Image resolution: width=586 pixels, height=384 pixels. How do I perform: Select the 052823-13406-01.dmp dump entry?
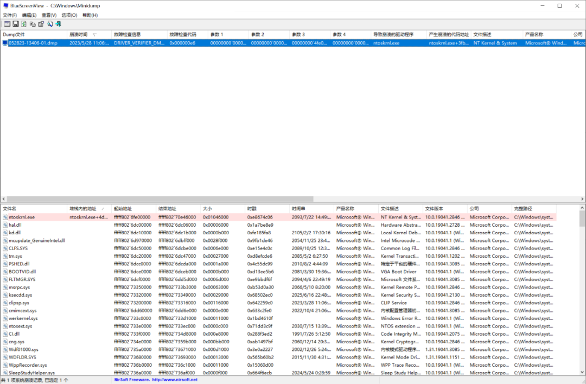coord(33,43)
